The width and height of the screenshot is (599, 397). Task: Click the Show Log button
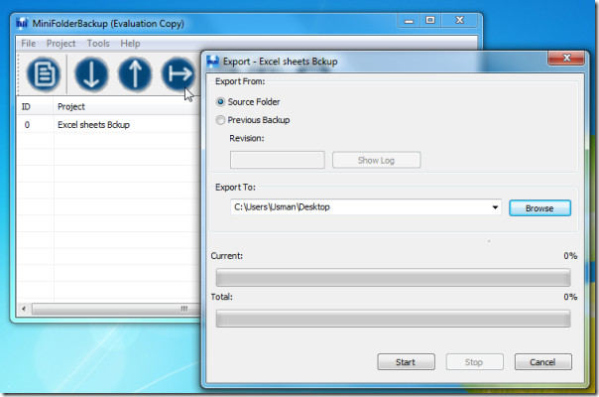(376, 160)
